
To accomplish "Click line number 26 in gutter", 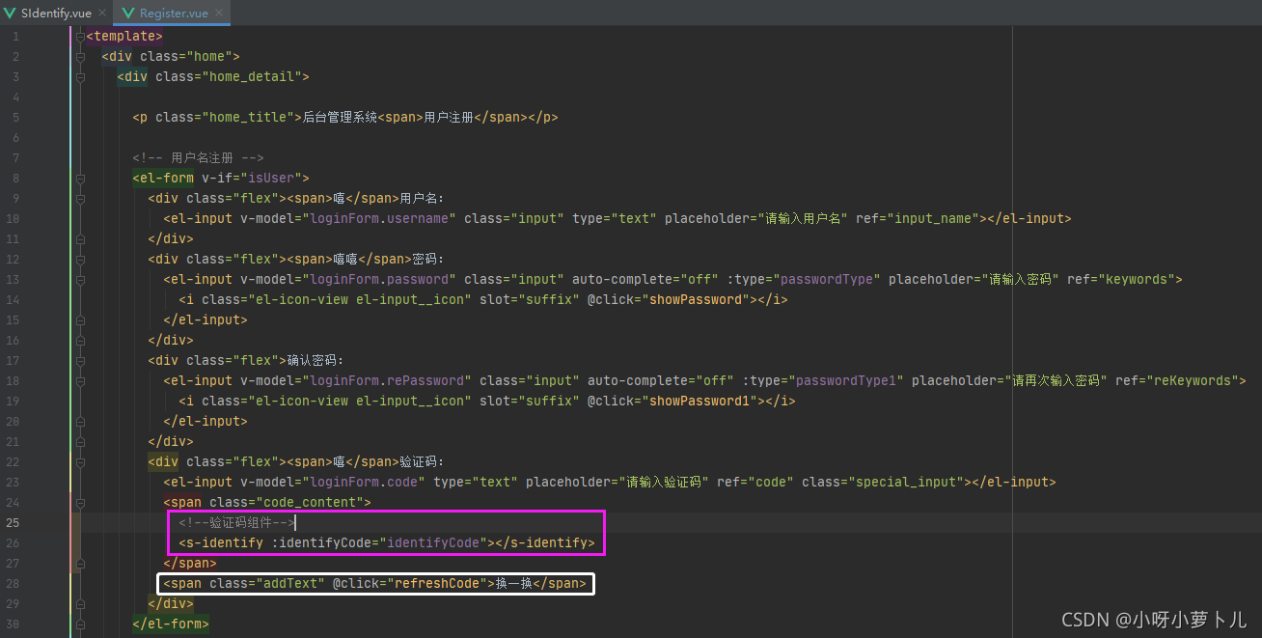I will click(13, 543).
